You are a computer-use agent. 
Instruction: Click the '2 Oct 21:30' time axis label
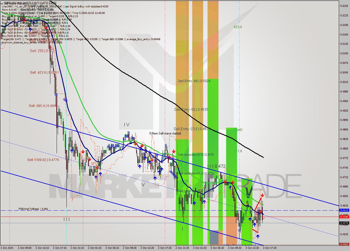pos(182,248)
